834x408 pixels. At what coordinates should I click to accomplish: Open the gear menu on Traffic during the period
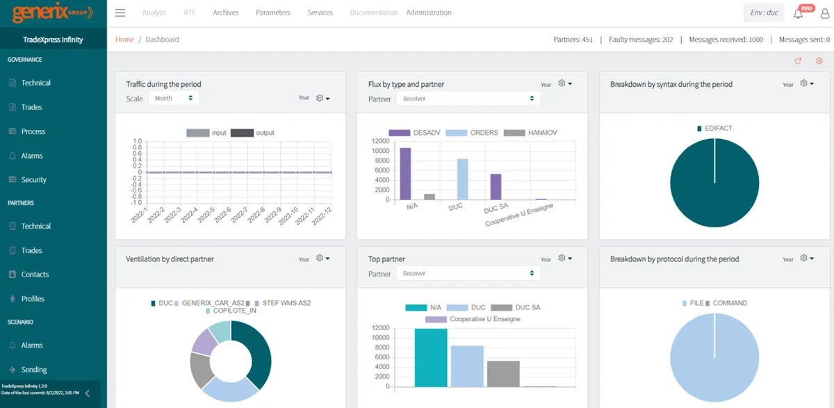click(x=322, y=98)
